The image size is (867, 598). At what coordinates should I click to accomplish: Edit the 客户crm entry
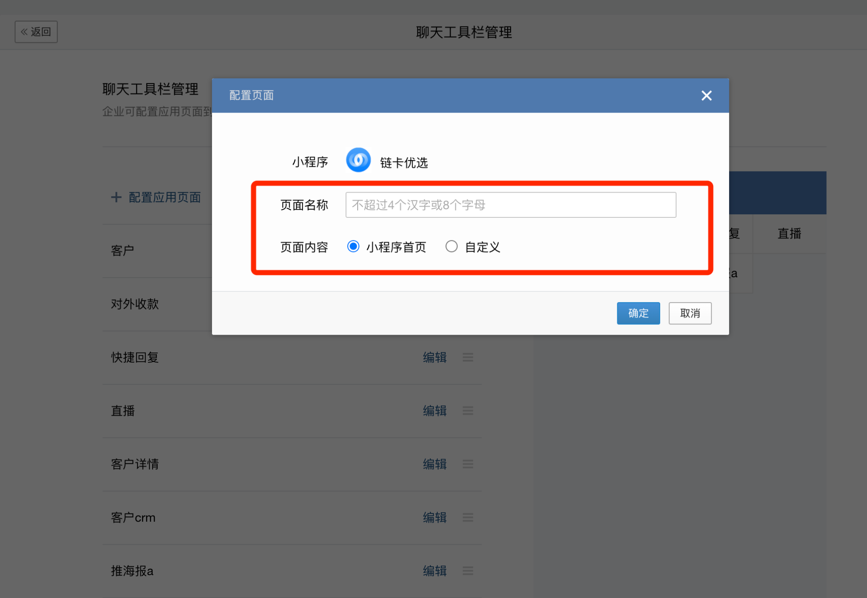pos(434,517)
